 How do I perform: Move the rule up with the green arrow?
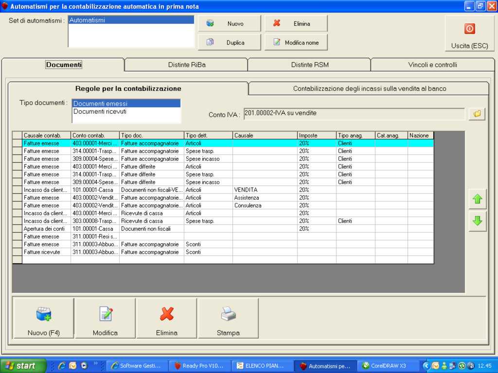click(x=478, y=199)
